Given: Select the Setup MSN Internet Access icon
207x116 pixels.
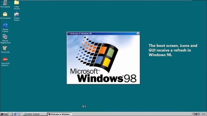Looking at the screenshot, I should (5, 62).
